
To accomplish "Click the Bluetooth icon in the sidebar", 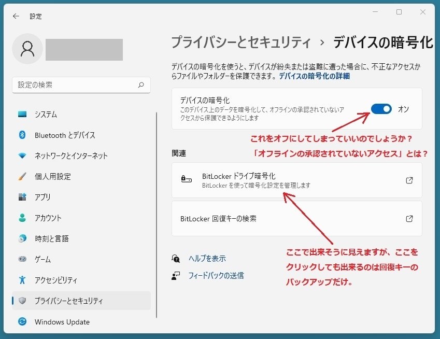I will pos(22,135).
